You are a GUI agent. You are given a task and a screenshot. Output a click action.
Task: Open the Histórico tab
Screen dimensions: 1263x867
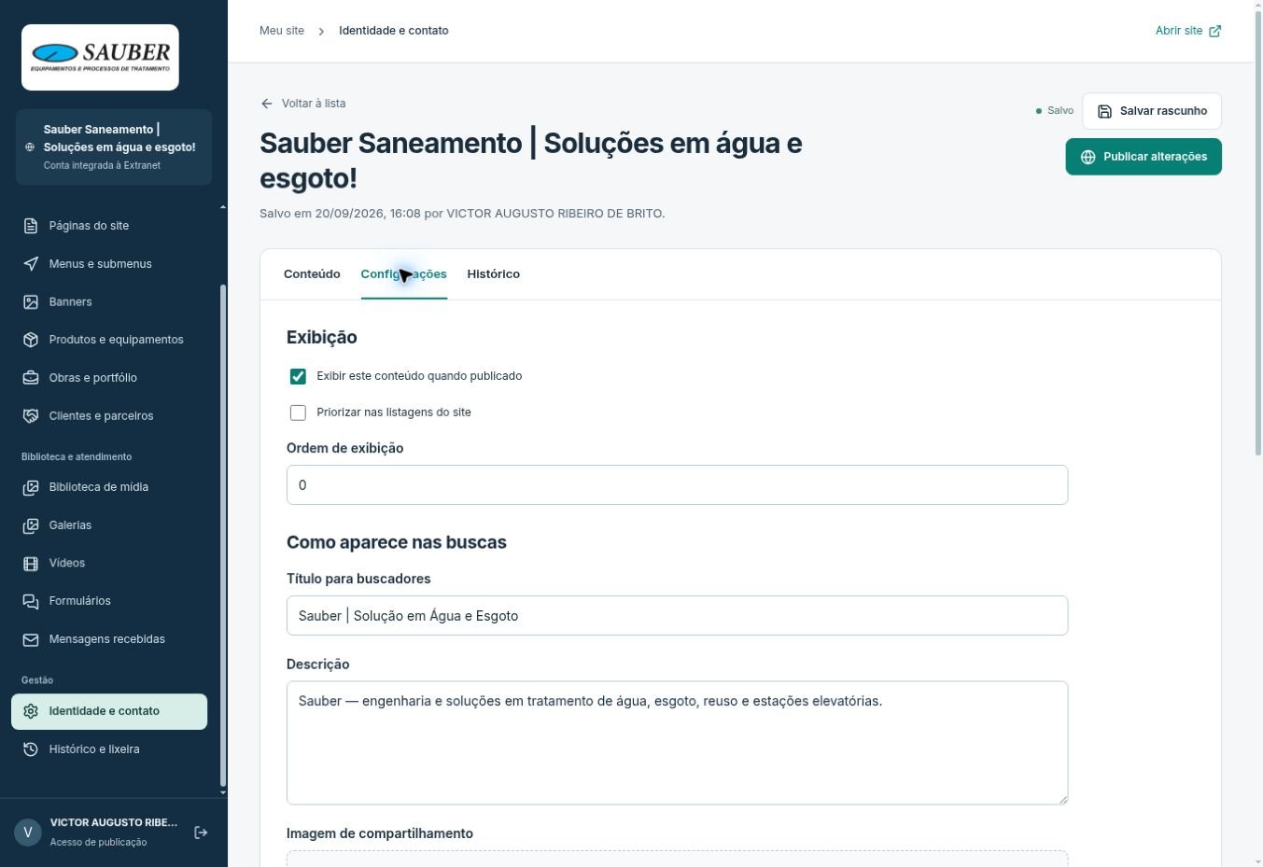click(494, 274)
